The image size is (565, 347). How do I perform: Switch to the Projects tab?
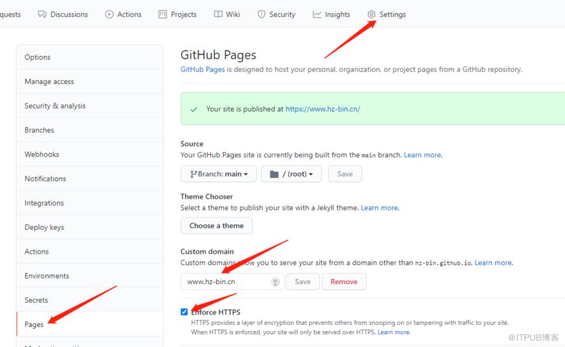(178, 15)
